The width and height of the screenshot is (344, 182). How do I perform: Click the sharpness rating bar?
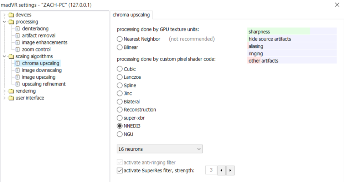point(292,32)
